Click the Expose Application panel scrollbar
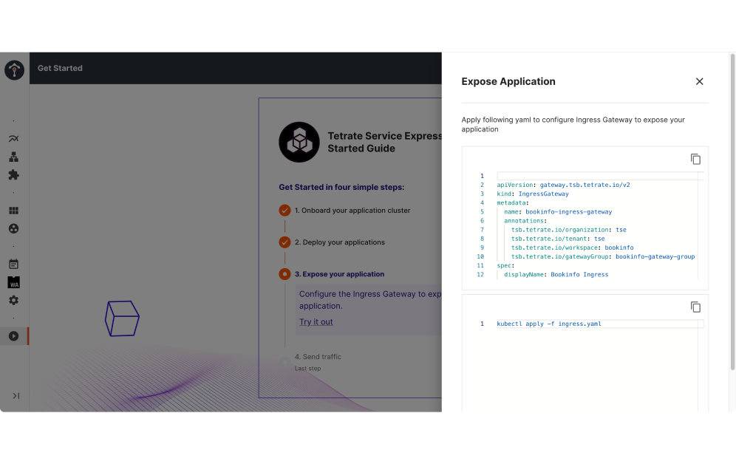736x464 pixels. (732, 212)
